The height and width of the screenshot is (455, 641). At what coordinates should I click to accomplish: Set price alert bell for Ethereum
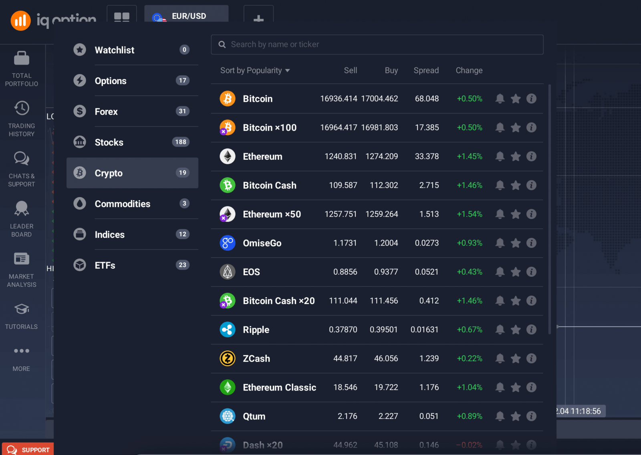[x=500, y=156]
